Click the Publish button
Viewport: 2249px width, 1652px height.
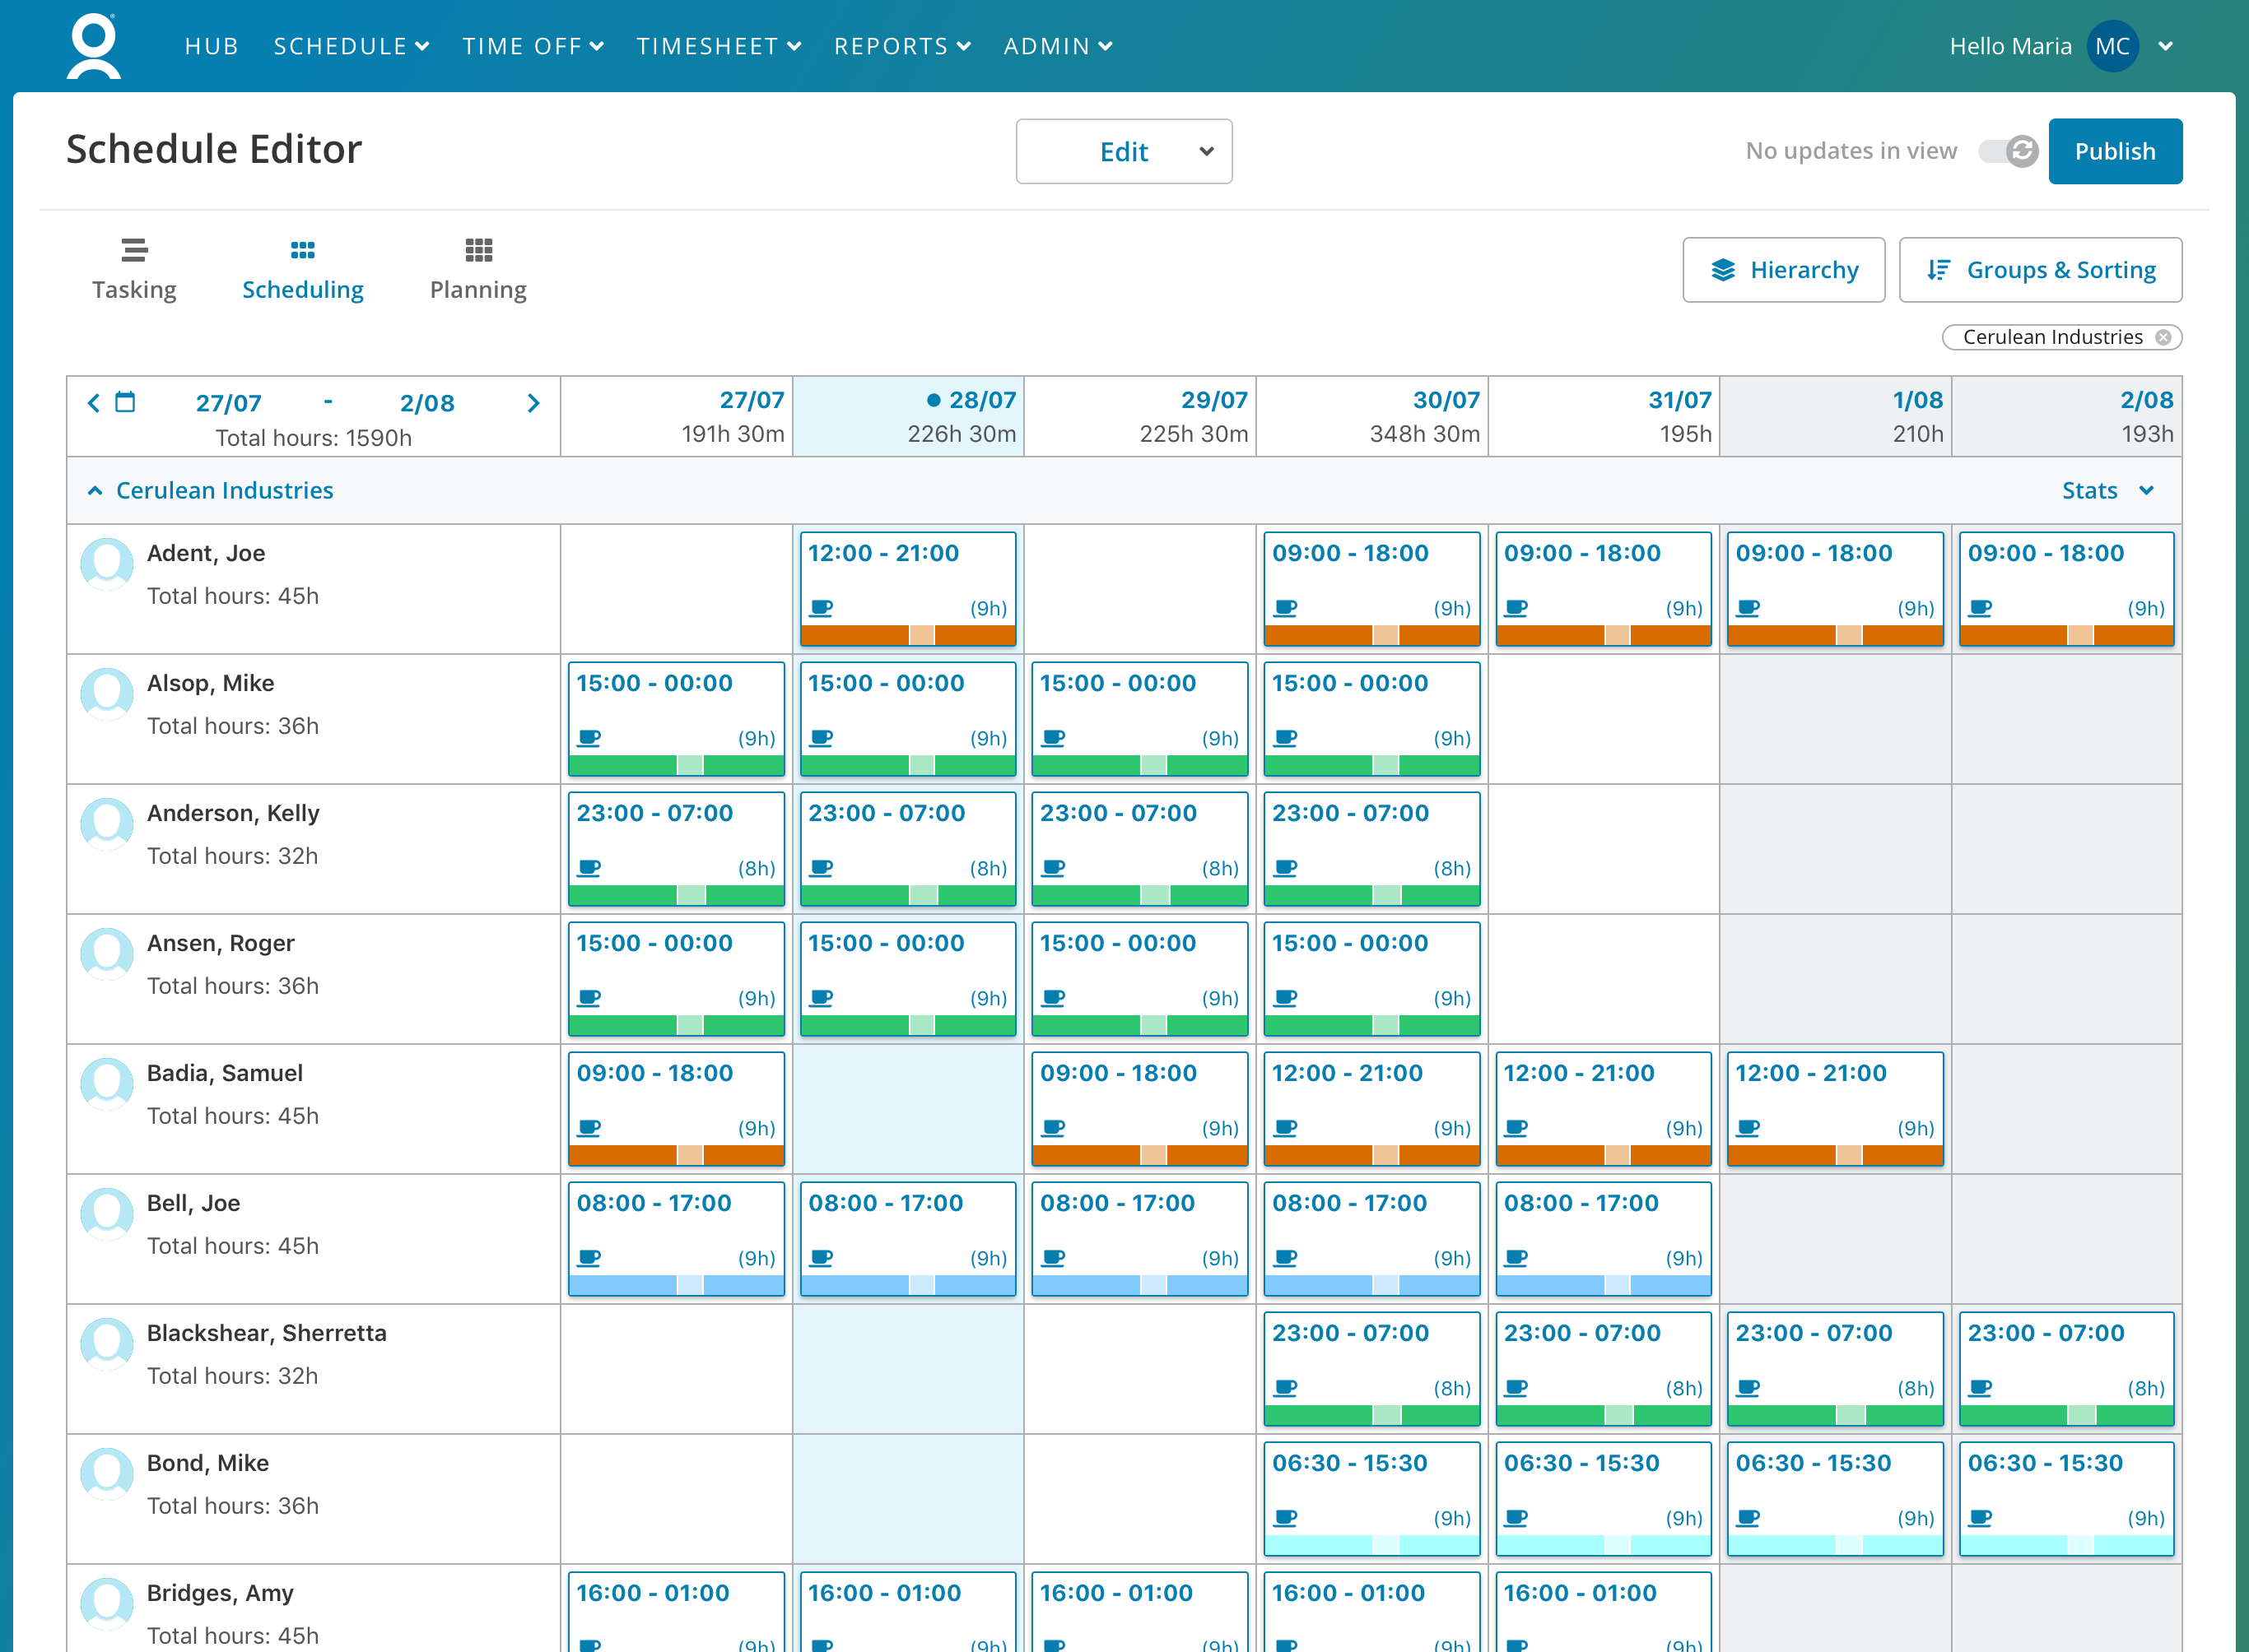tap(2115, 151)
